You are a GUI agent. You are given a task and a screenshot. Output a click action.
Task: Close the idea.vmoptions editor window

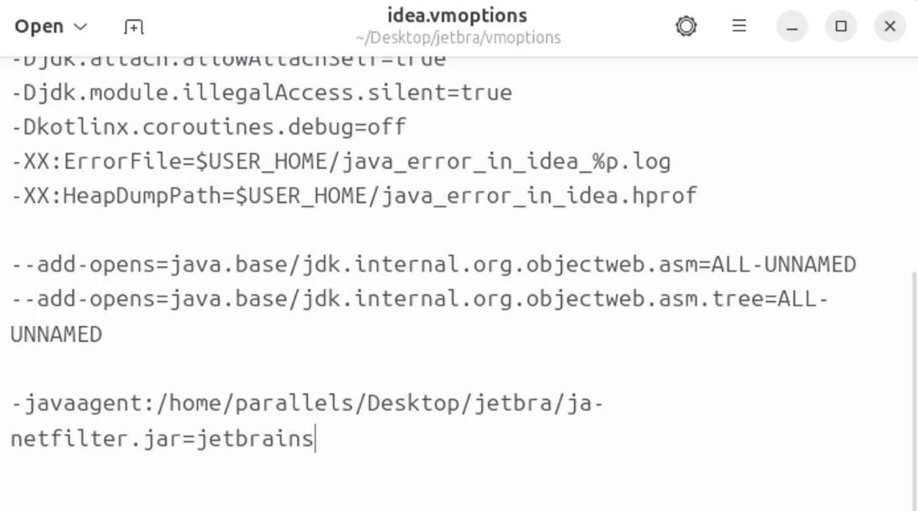point(889,26)
